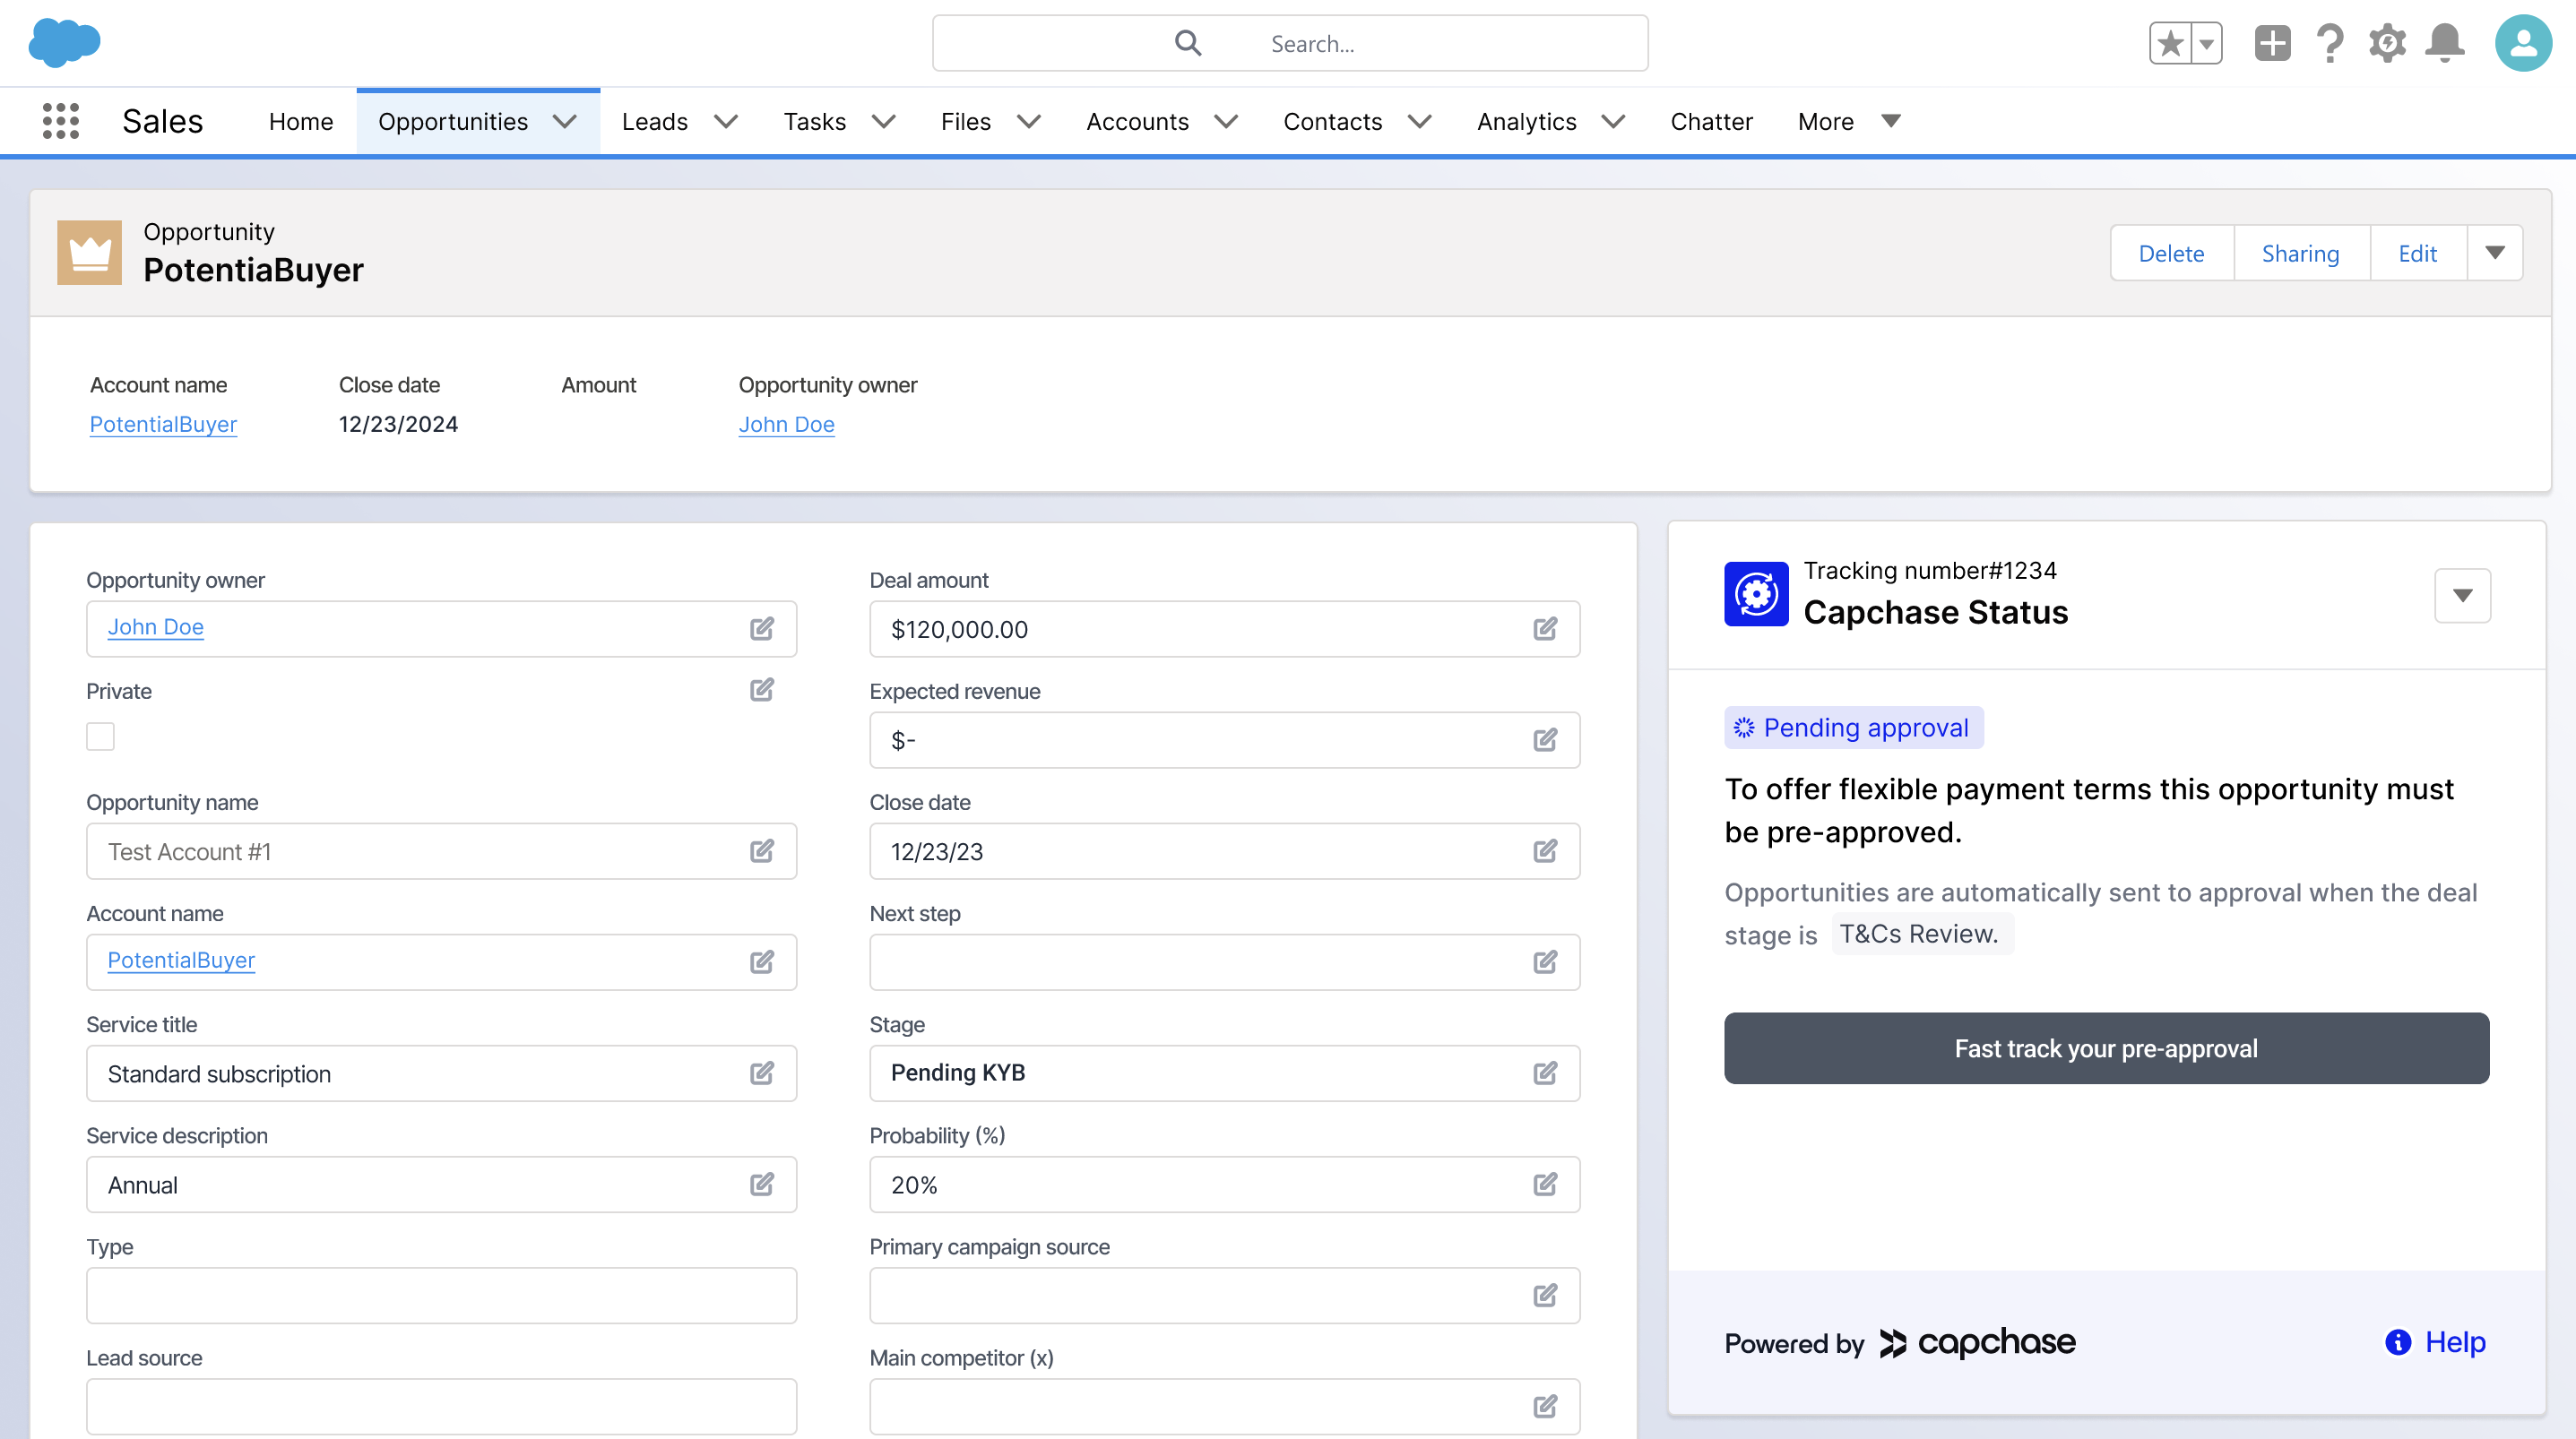The height and width of the screenshot is (1439, 2576).
Task: Edit the Stage field pencil icon
Action: (1545, 1073)
